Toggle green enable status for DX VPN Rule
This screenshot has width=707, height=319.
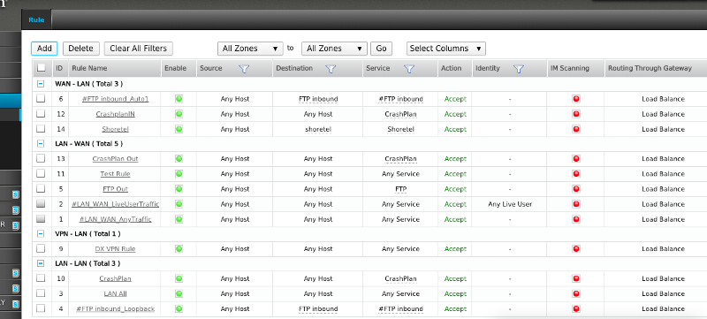pyautogui.click(x=179, y=248)
